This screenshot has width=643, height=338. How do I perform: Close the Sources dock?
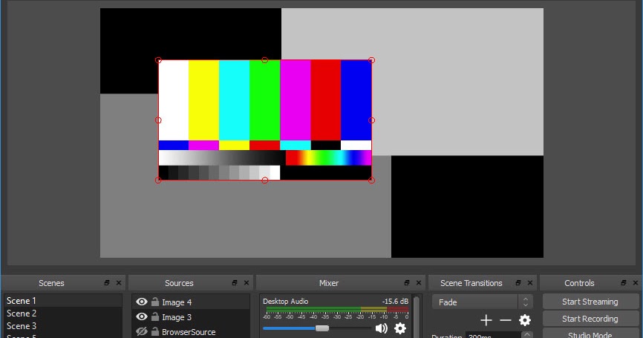pos(247,282)
